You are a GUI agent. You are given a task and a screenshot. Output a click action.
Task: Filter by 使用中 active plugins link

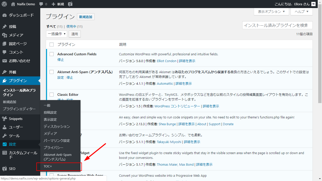71,26
